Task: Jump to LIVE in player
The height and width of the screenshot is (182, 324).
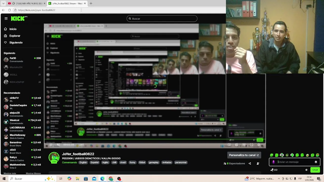Action: pyautogui.click(x=81, y=145)
